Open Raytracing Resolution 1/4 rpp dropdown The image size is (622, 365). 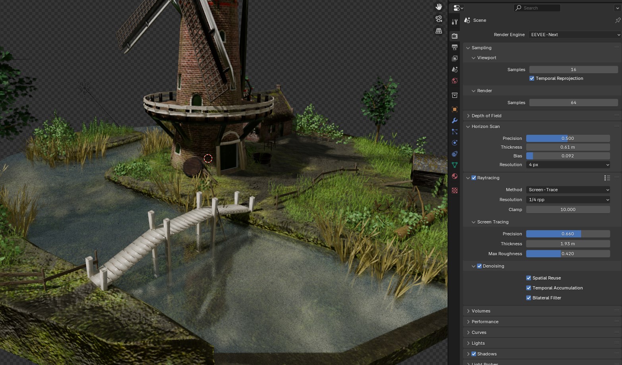coord(568,200)
